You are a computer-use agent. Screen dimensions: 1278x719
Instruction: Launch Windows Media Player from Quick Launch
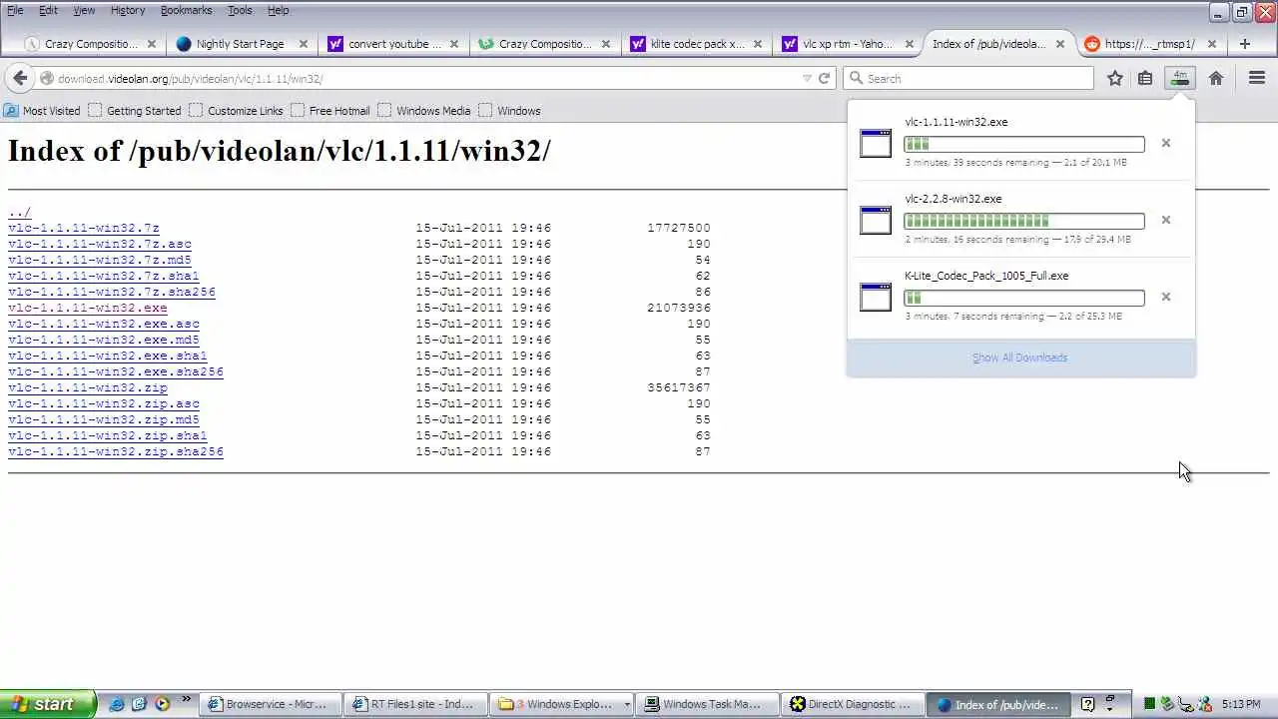pos(161,704)
